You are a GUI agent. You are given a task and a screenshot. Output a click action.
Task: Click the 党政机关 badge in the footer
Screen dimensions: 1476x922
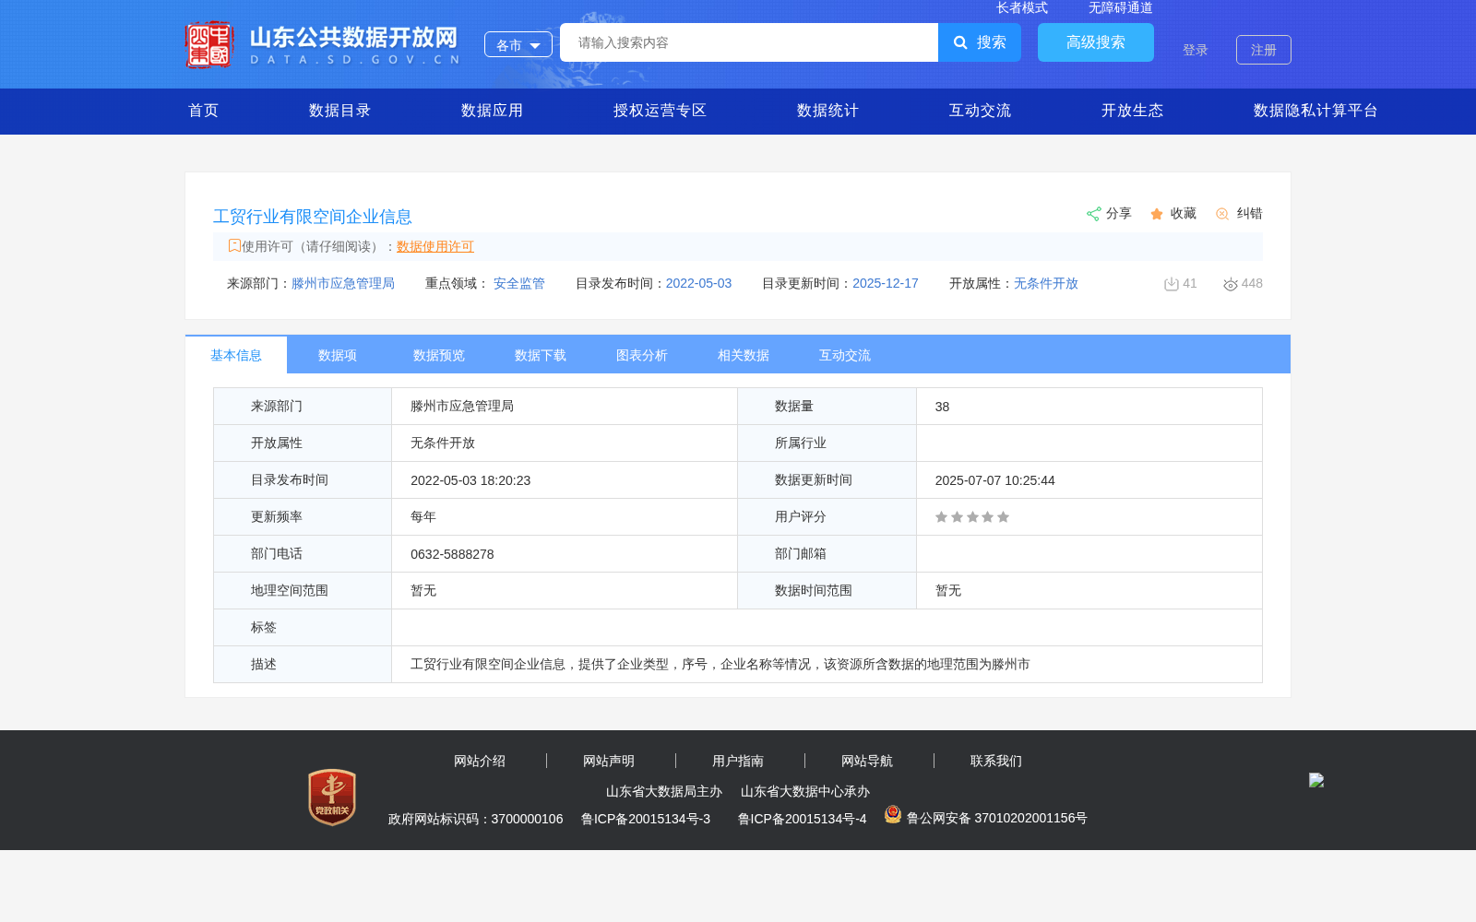(x=332, y=797)
